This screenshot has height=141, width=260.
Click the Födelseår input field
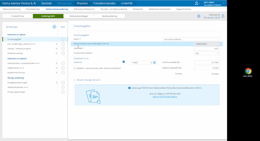pyautogui.click(x=207, y=48)
